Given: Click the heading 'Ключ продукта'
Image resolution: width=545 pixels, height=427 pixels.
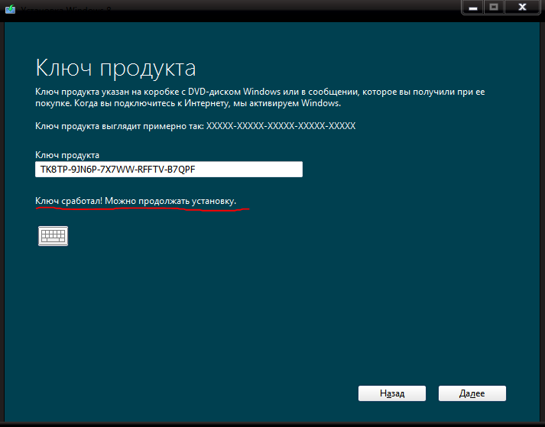Looking at the screenshot, I should (115, 68).
